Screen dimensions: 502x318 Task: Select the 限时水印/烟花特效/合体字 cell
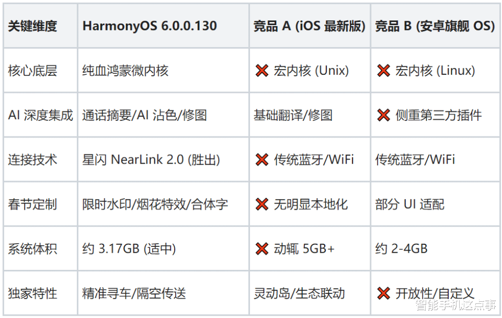(x=155, y=204)
